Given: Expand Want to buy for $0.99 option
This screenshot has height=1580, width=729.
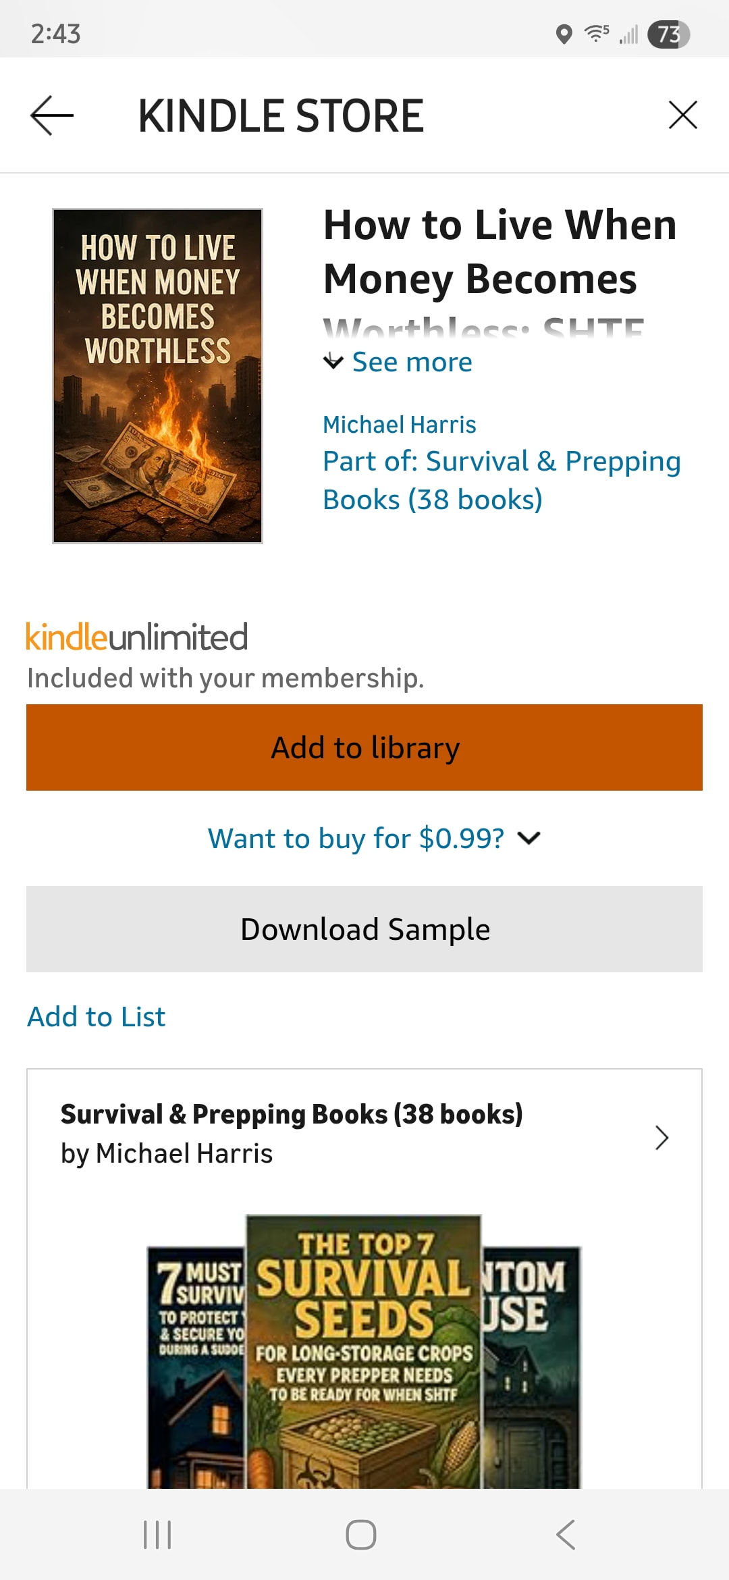Looking at the screenshot, I should click(373, 839).
